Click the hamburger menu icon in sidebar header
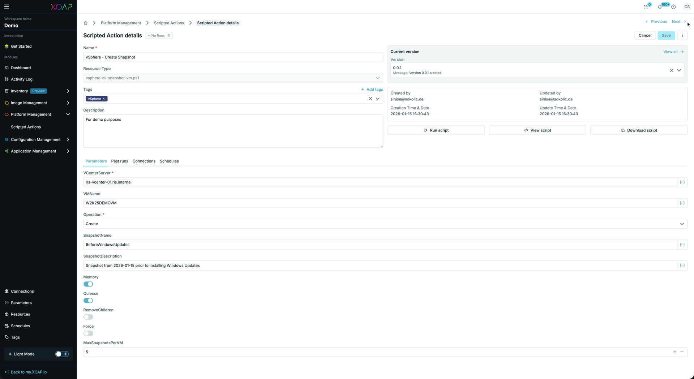Viewport: 694px width, 379px height. tap(7, 7)
